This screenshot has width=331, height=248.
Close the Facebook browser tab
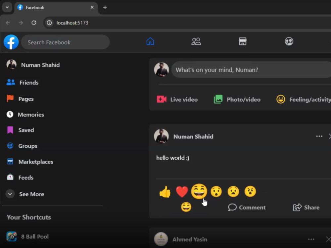[92, 7]
